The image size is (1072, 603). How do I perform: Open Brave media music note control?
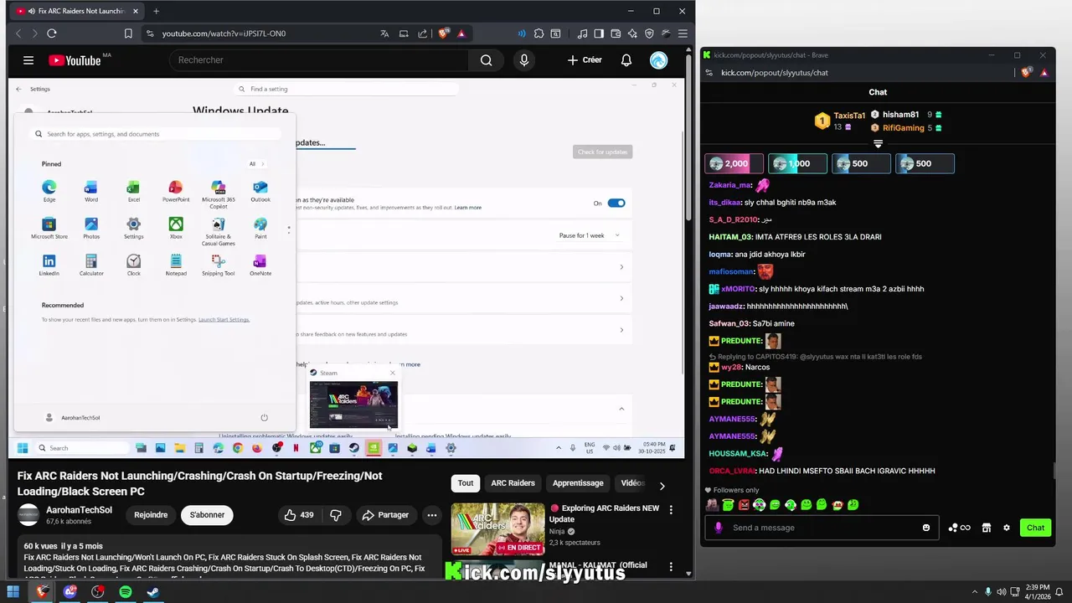(x=582, y=33)
